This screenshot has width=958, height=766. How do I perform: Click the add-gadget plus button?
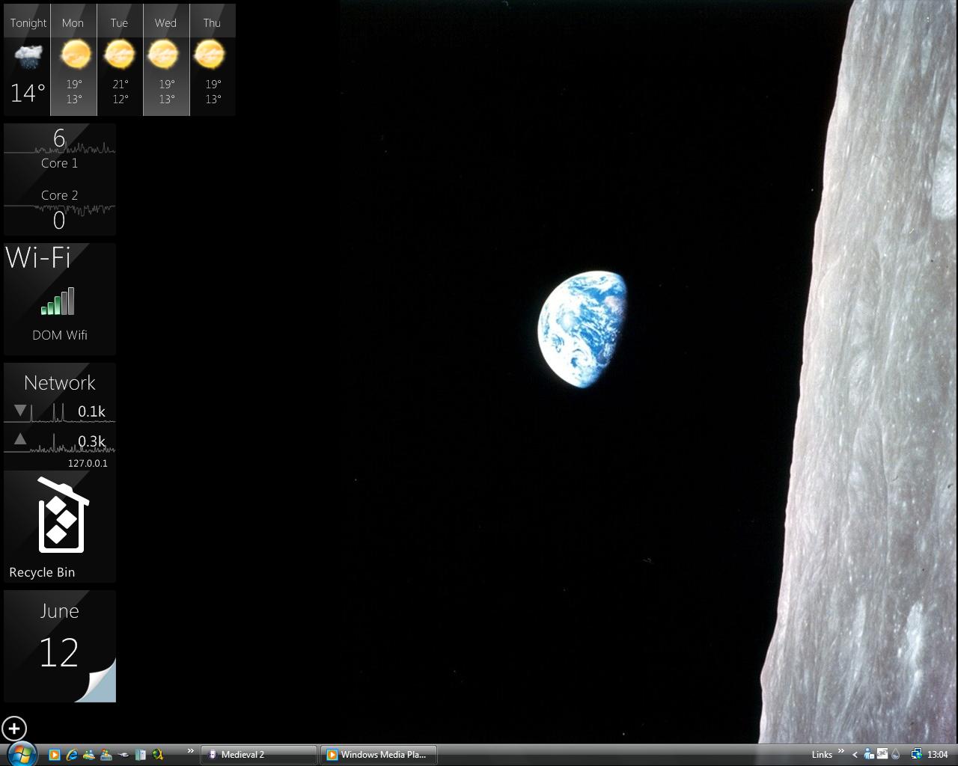(x=14, y=729)
